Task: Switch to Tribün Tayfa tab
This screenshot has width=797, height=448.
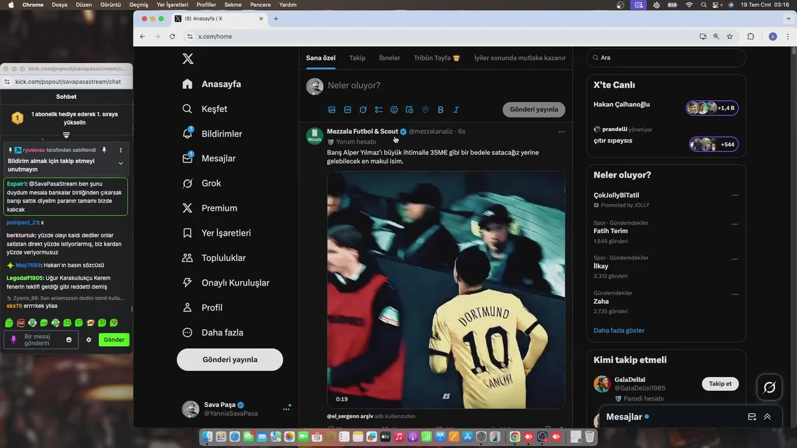Action: [x=437, y=58]
